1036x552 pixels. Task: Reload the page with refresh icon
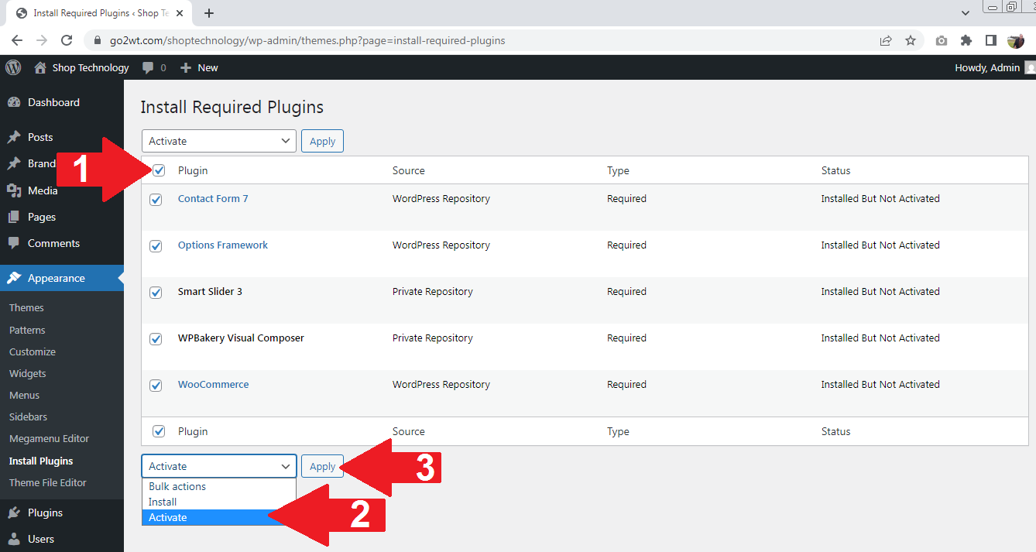point(67,40)
